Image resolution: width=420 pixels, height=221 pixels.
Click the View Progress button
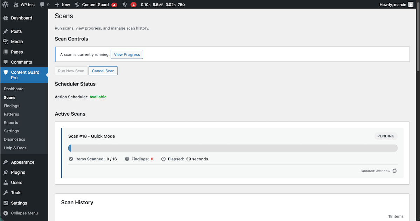[x=127, y=54]
